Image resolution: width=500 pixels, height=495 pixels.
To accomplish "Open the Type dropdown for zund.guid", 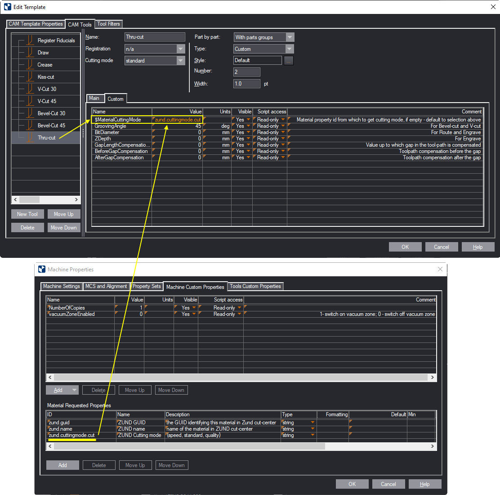I will point(312,423).
